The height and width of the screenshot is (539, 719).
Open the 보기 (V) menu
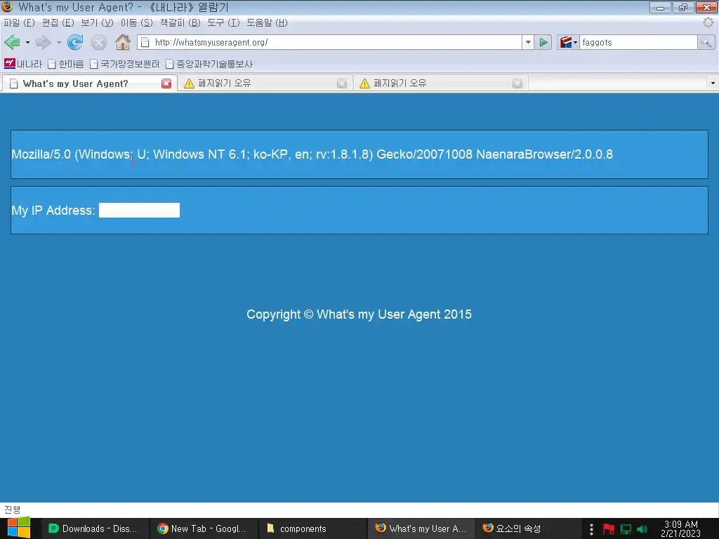[97, 22]
